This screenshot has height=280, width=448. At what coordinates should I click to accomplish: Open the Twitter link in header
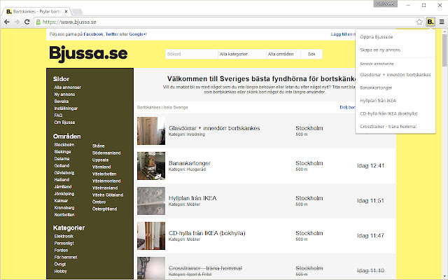[112, 34]
